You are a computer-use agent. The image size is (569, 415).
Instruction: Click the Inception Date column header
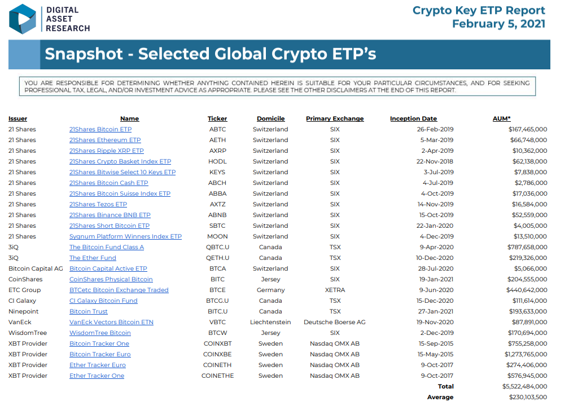413,118
